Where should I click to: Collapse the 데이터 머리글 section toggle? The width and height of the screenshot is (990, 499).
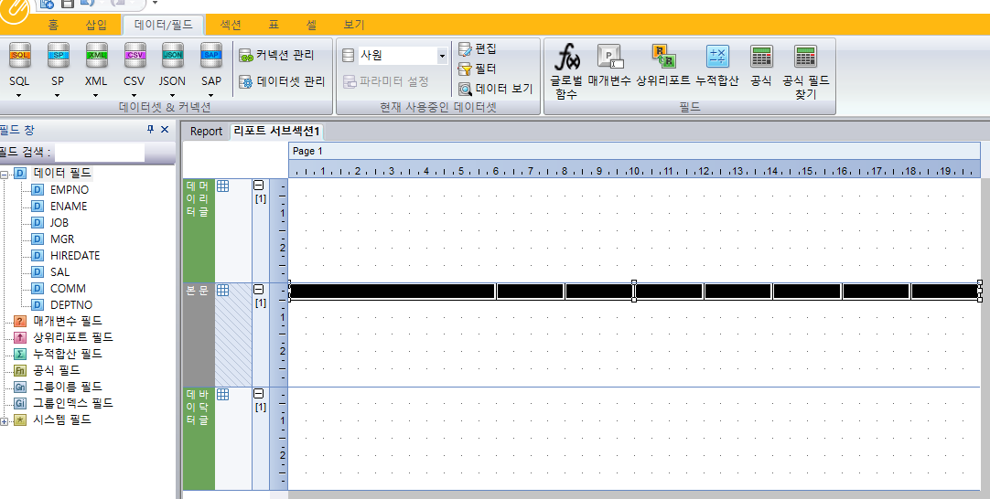[x=258, y=186]
